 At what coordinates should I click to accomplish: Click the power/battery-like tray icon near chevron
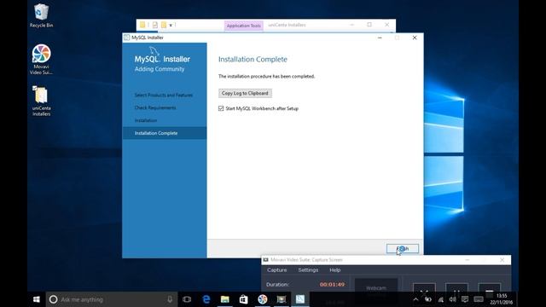[x=428, y=299]
